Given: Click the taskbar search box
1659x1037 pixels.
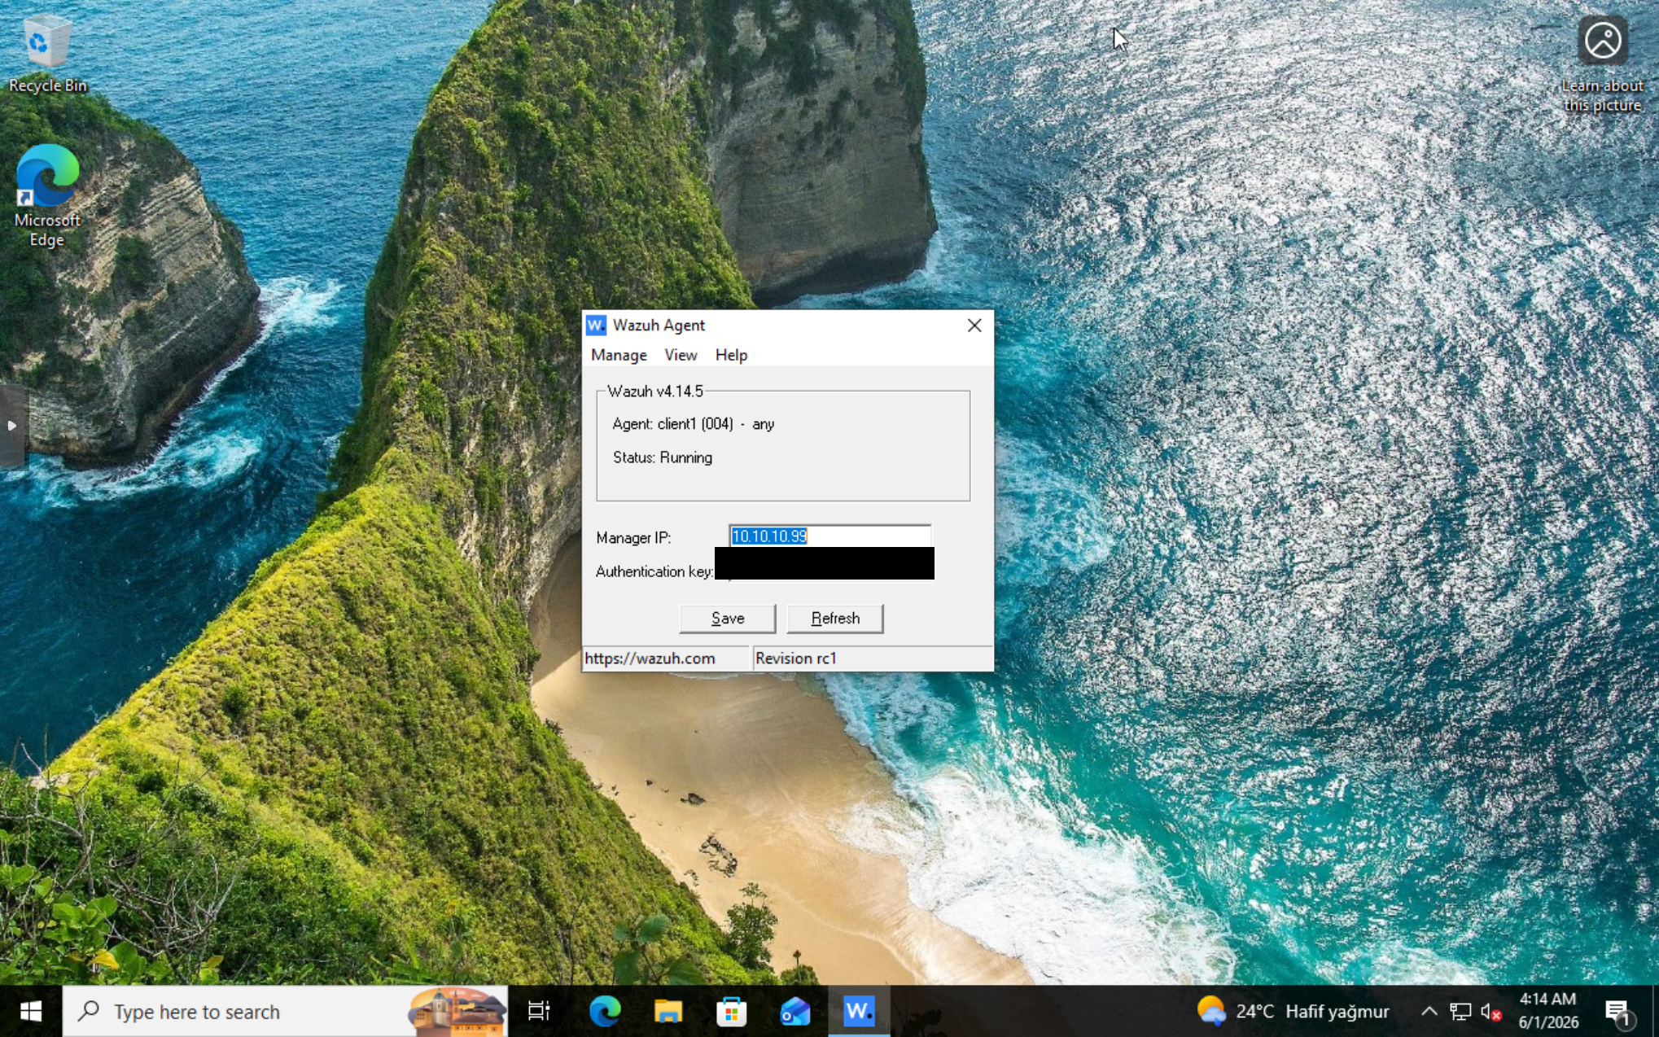Looking at the screenshot, I should click(285, 1012).
